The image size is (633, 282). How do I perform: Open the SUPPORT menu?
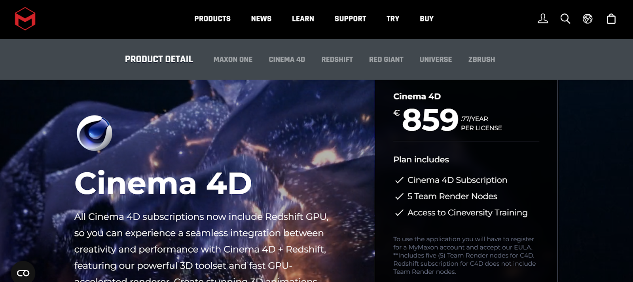click(x=350, y=19)
